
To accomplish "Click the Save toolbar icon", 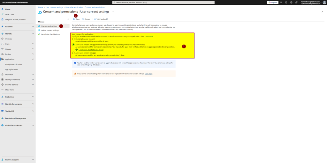I will click(74, 19).
